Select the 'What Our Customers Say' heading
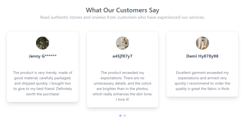This screenshot has height=125, width=245. point(123,10)
